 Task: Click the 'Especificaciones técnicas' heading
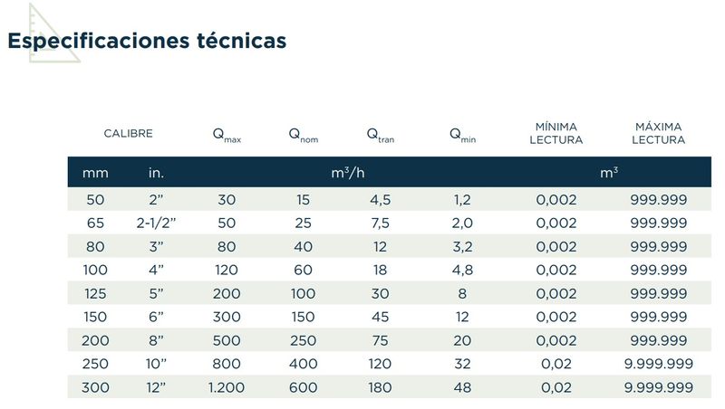pyautogui.click(x=147, y=41)
